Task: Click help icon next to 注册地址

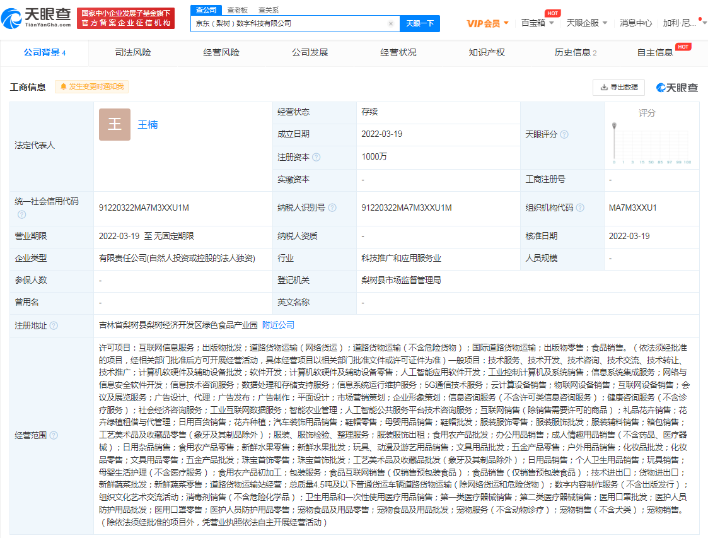Action: [54, 325]
